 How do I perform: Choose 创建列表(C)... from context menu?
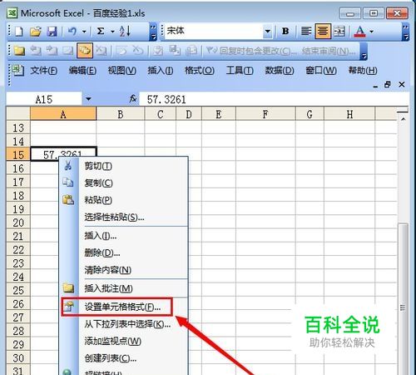tap(124, 358)
